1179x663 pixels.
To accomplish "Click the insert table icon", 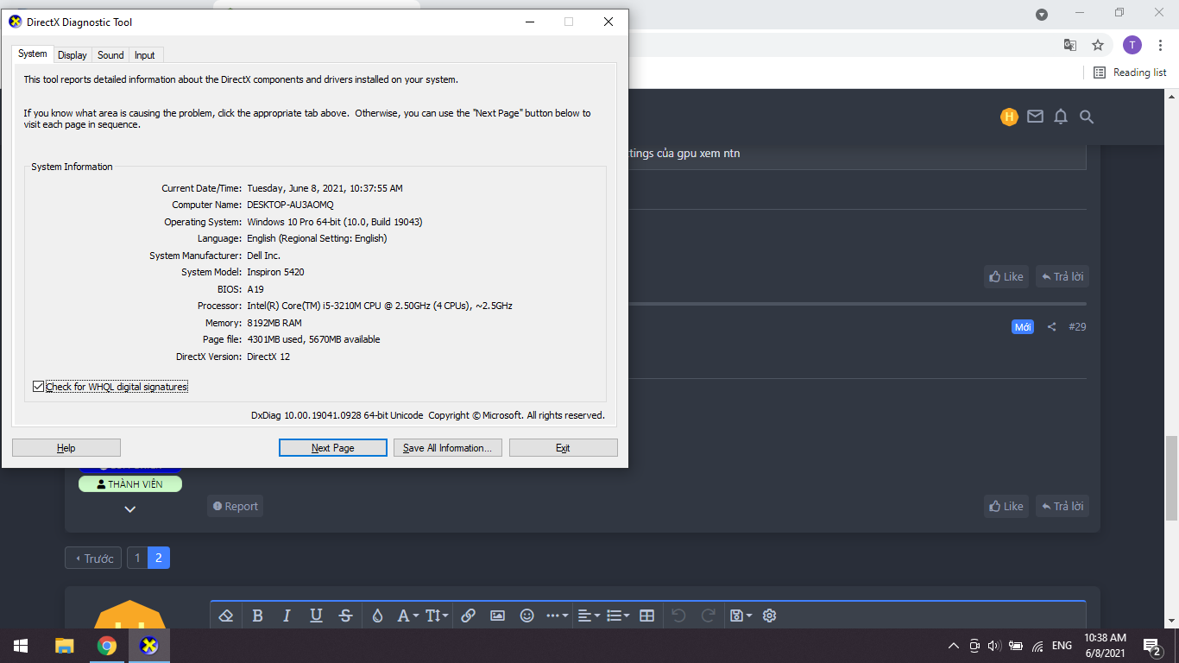I will (646, 616).
